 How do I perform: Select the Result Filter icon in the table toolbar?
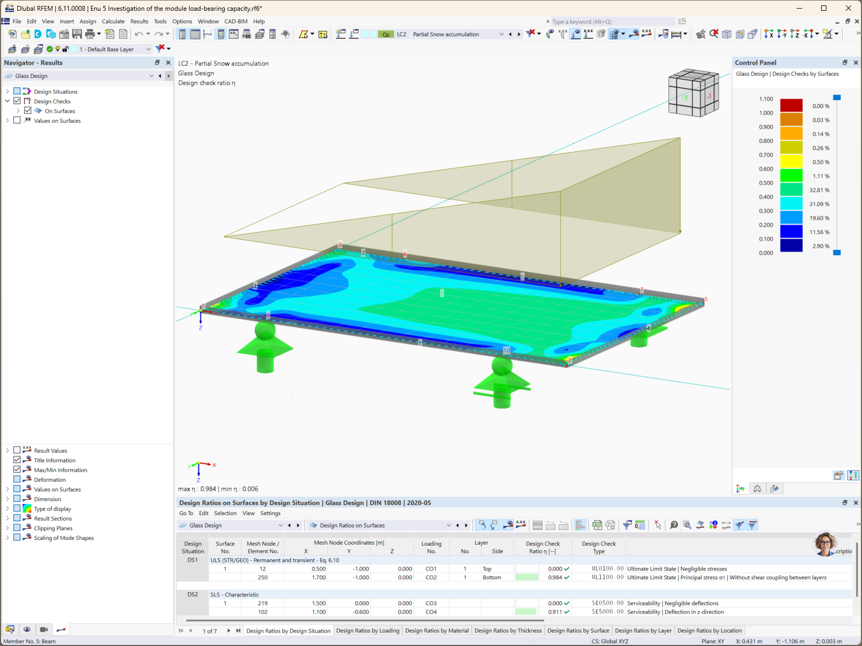(739, 525)
